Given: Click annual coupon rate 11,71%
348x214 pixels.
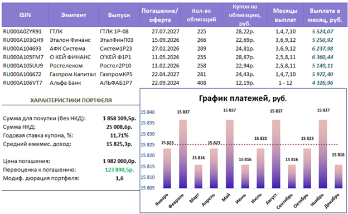Looking at the screenshot, I should coord(119,135).
